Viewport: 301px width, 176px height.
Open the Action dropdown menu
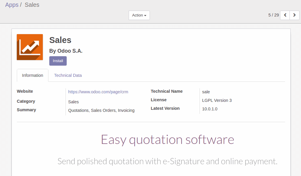(139, 15)
